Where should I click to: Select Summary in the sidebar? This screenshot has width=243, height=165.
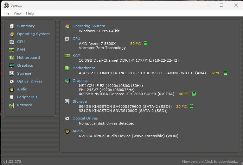pos(26,26)
